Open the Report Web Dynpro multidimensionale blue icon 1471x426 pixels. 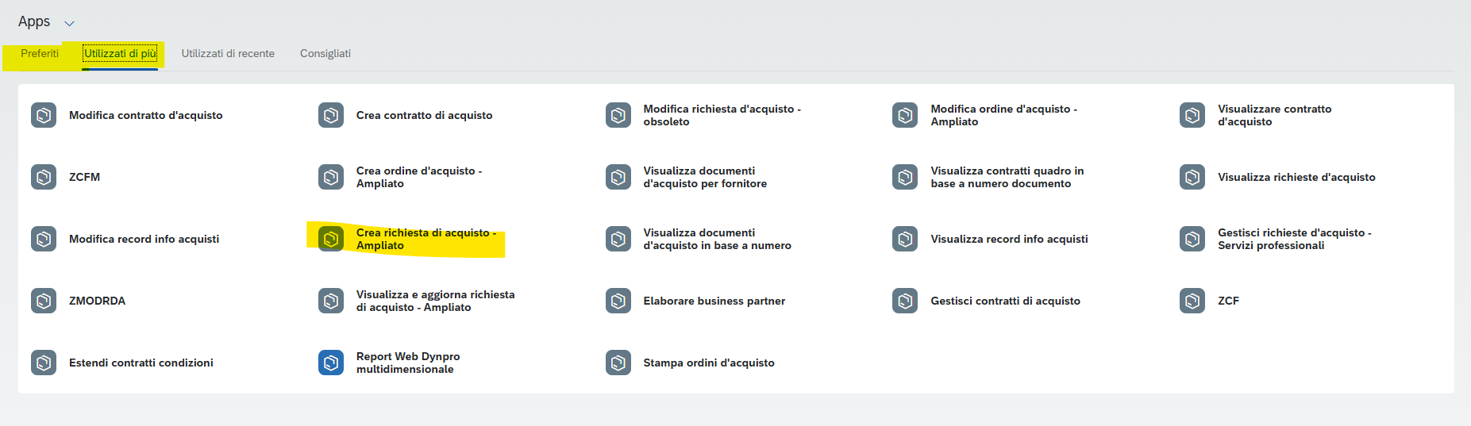click(331, 363)
